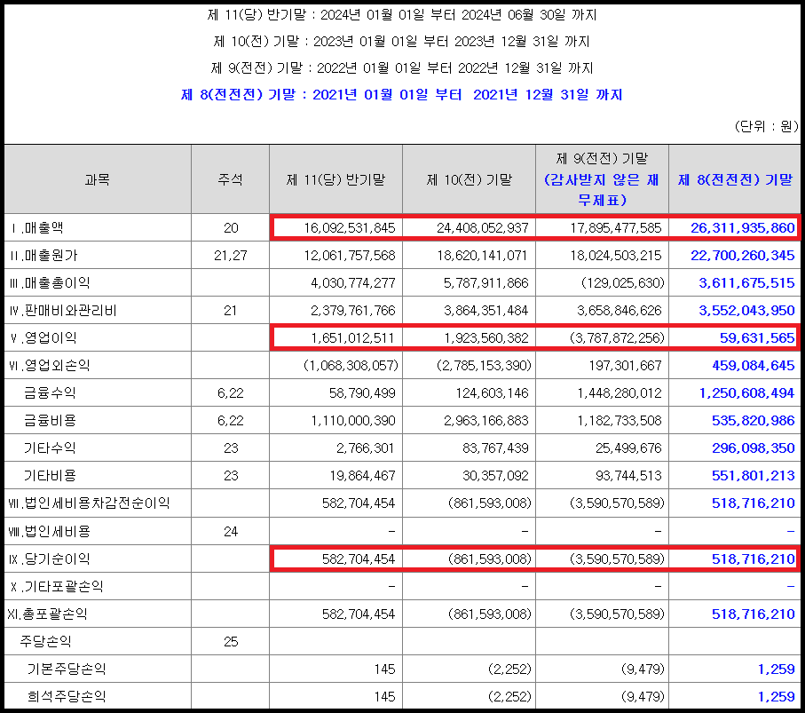Viewport: 805px width, 713px height.
Task: Click the blue 459,084,645 value
Action: tap(754, 365)
